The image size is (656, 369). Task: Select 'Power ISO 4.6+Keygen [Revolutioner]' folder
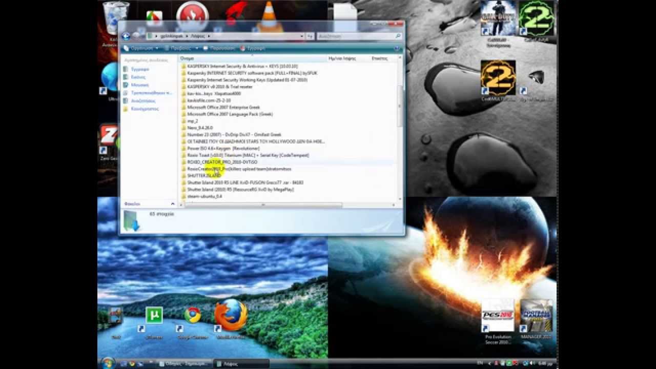click(223, 148)
